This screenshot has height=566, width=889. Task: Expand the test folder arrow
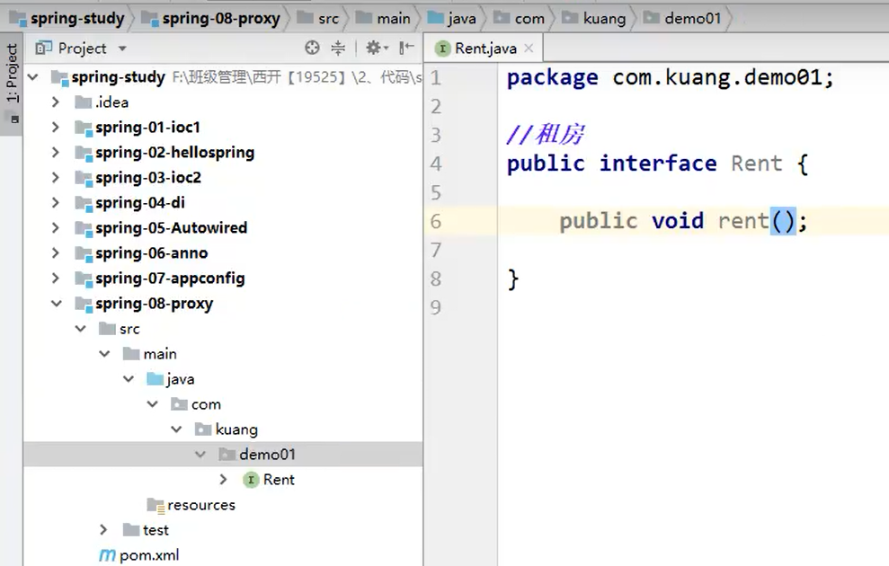point(103,530)
